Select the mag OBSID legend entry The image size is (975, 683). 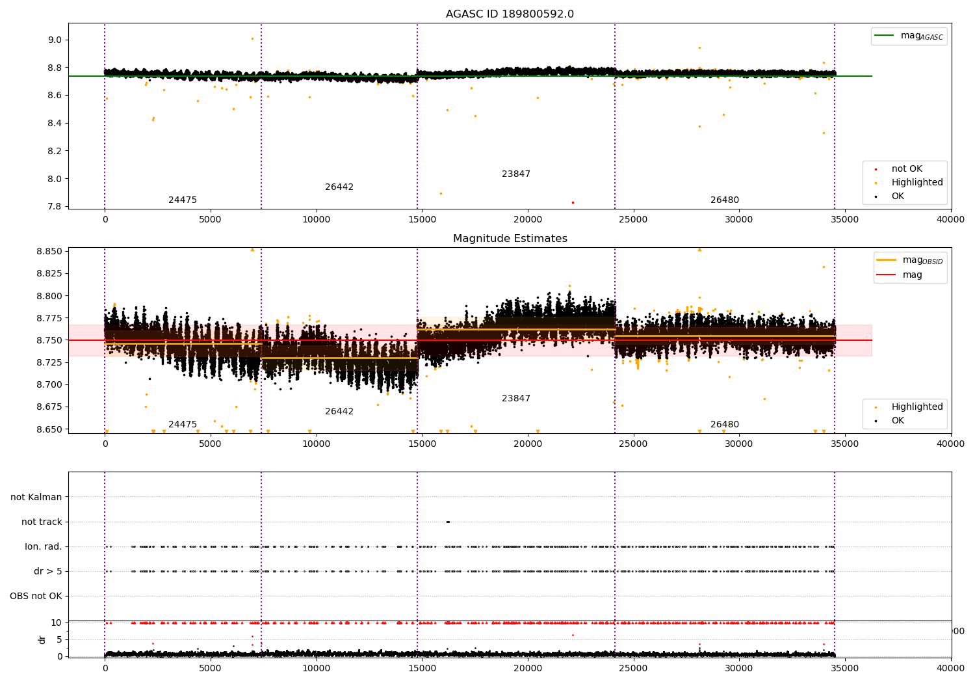tap(910, 260)
